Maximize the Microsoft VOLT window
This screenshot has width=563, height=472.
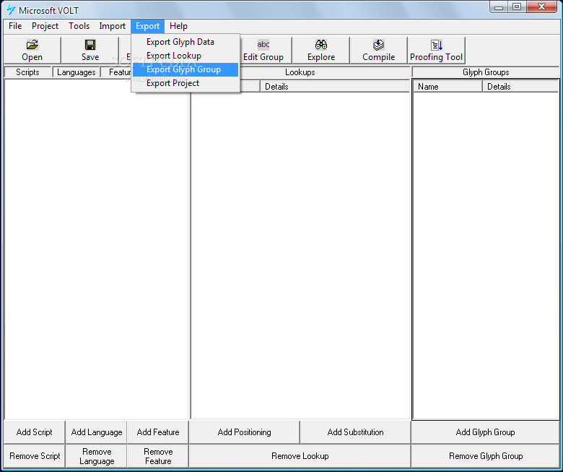tap(517, 7)
